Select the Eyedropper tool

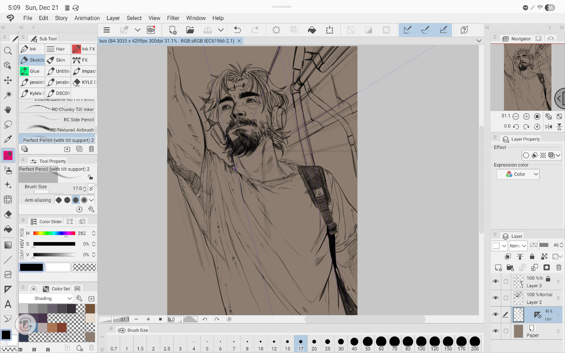click(8, 139)
